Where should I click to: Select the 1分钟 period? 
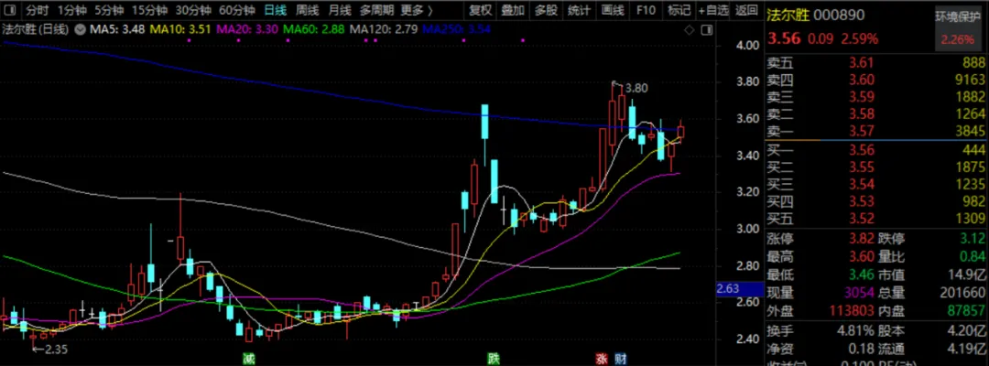point(71,10)
